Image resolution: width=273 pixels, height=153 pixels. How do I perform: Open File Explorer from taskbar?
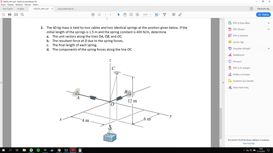(x=24, y=150)
